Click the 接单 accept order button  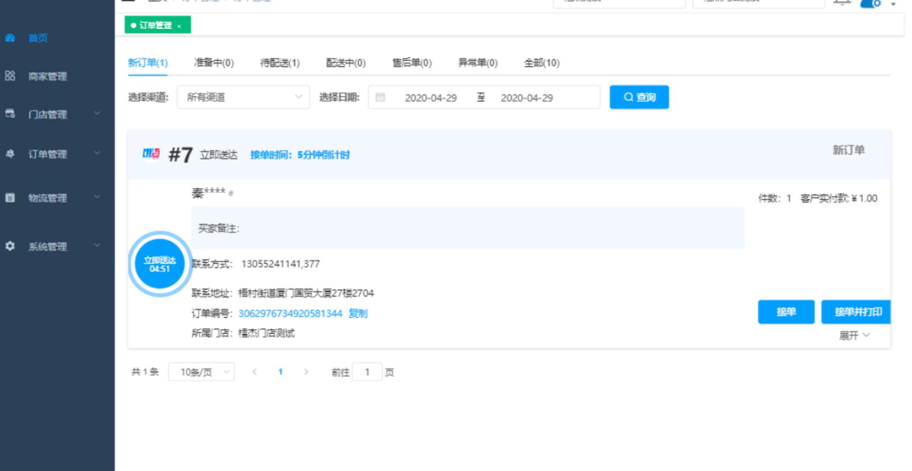(786, 312)
